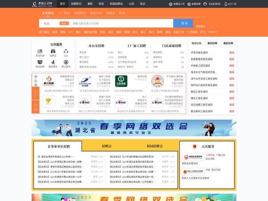The image size is (268, 201).
Task: Switch to the 企事业单位招聘 tab
Action: tap(59, 146)
